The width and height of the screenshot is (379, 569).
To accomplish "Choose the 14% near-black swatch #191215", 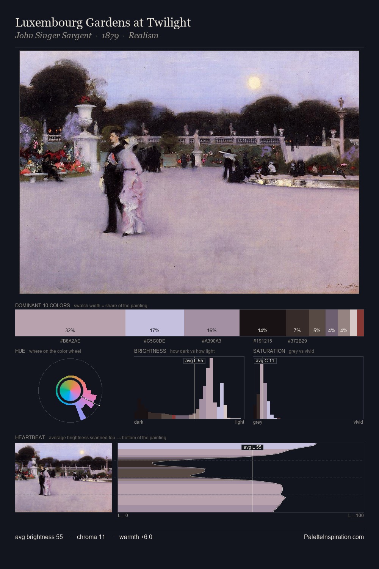I will click(263, 323).
